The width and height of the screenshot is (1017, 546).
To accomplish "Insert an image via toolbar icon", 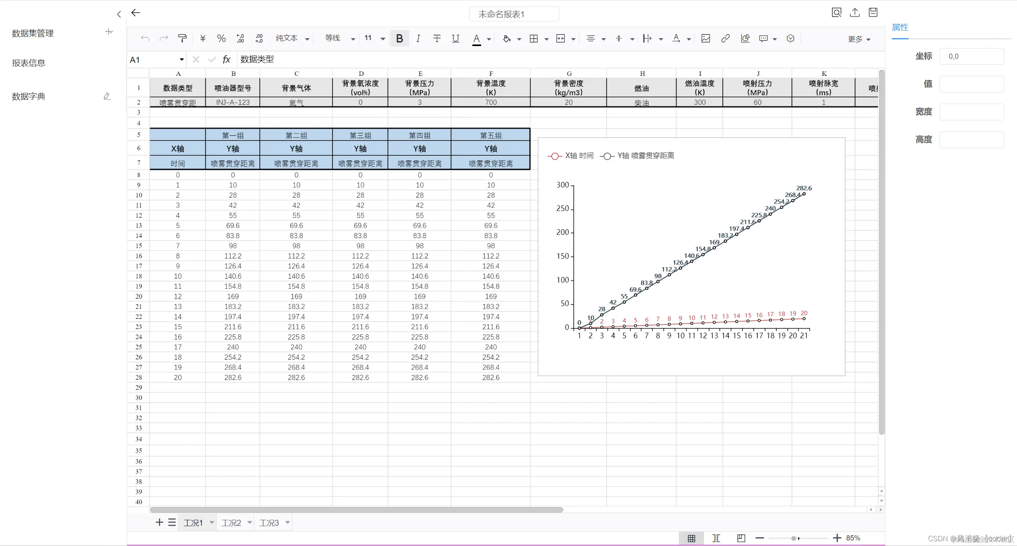I will coord(706,39).
